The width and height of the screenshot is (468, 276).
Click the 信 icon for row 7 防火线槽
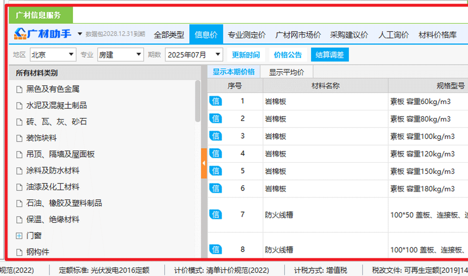216,214
